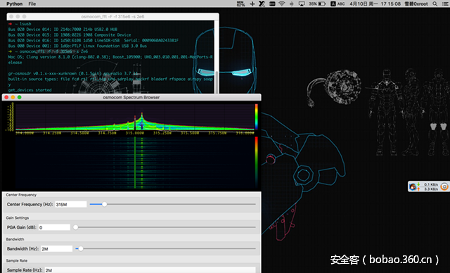The width and height of the screenshot is (450, 273).
Task: Click the network speed widget fox icon
Action: coord(413,186)
